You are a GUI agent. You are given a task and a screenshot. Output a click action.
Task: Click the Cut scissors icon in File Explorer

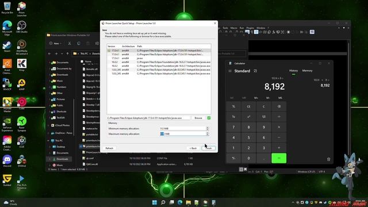click(70, 44)
